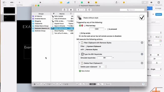Viewport: 164px width, 92px height.
Task: Add an action with bottom plus button
Action: pyautogui.click(x=77, y=84)
